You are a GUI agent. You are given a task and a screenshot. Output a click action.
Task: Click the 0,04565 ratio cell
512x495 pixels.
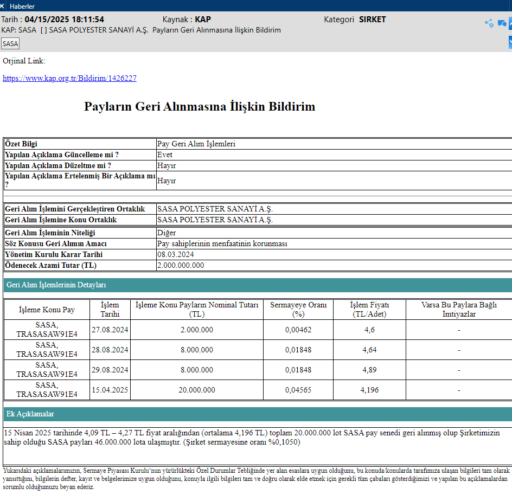coord(298,390)
